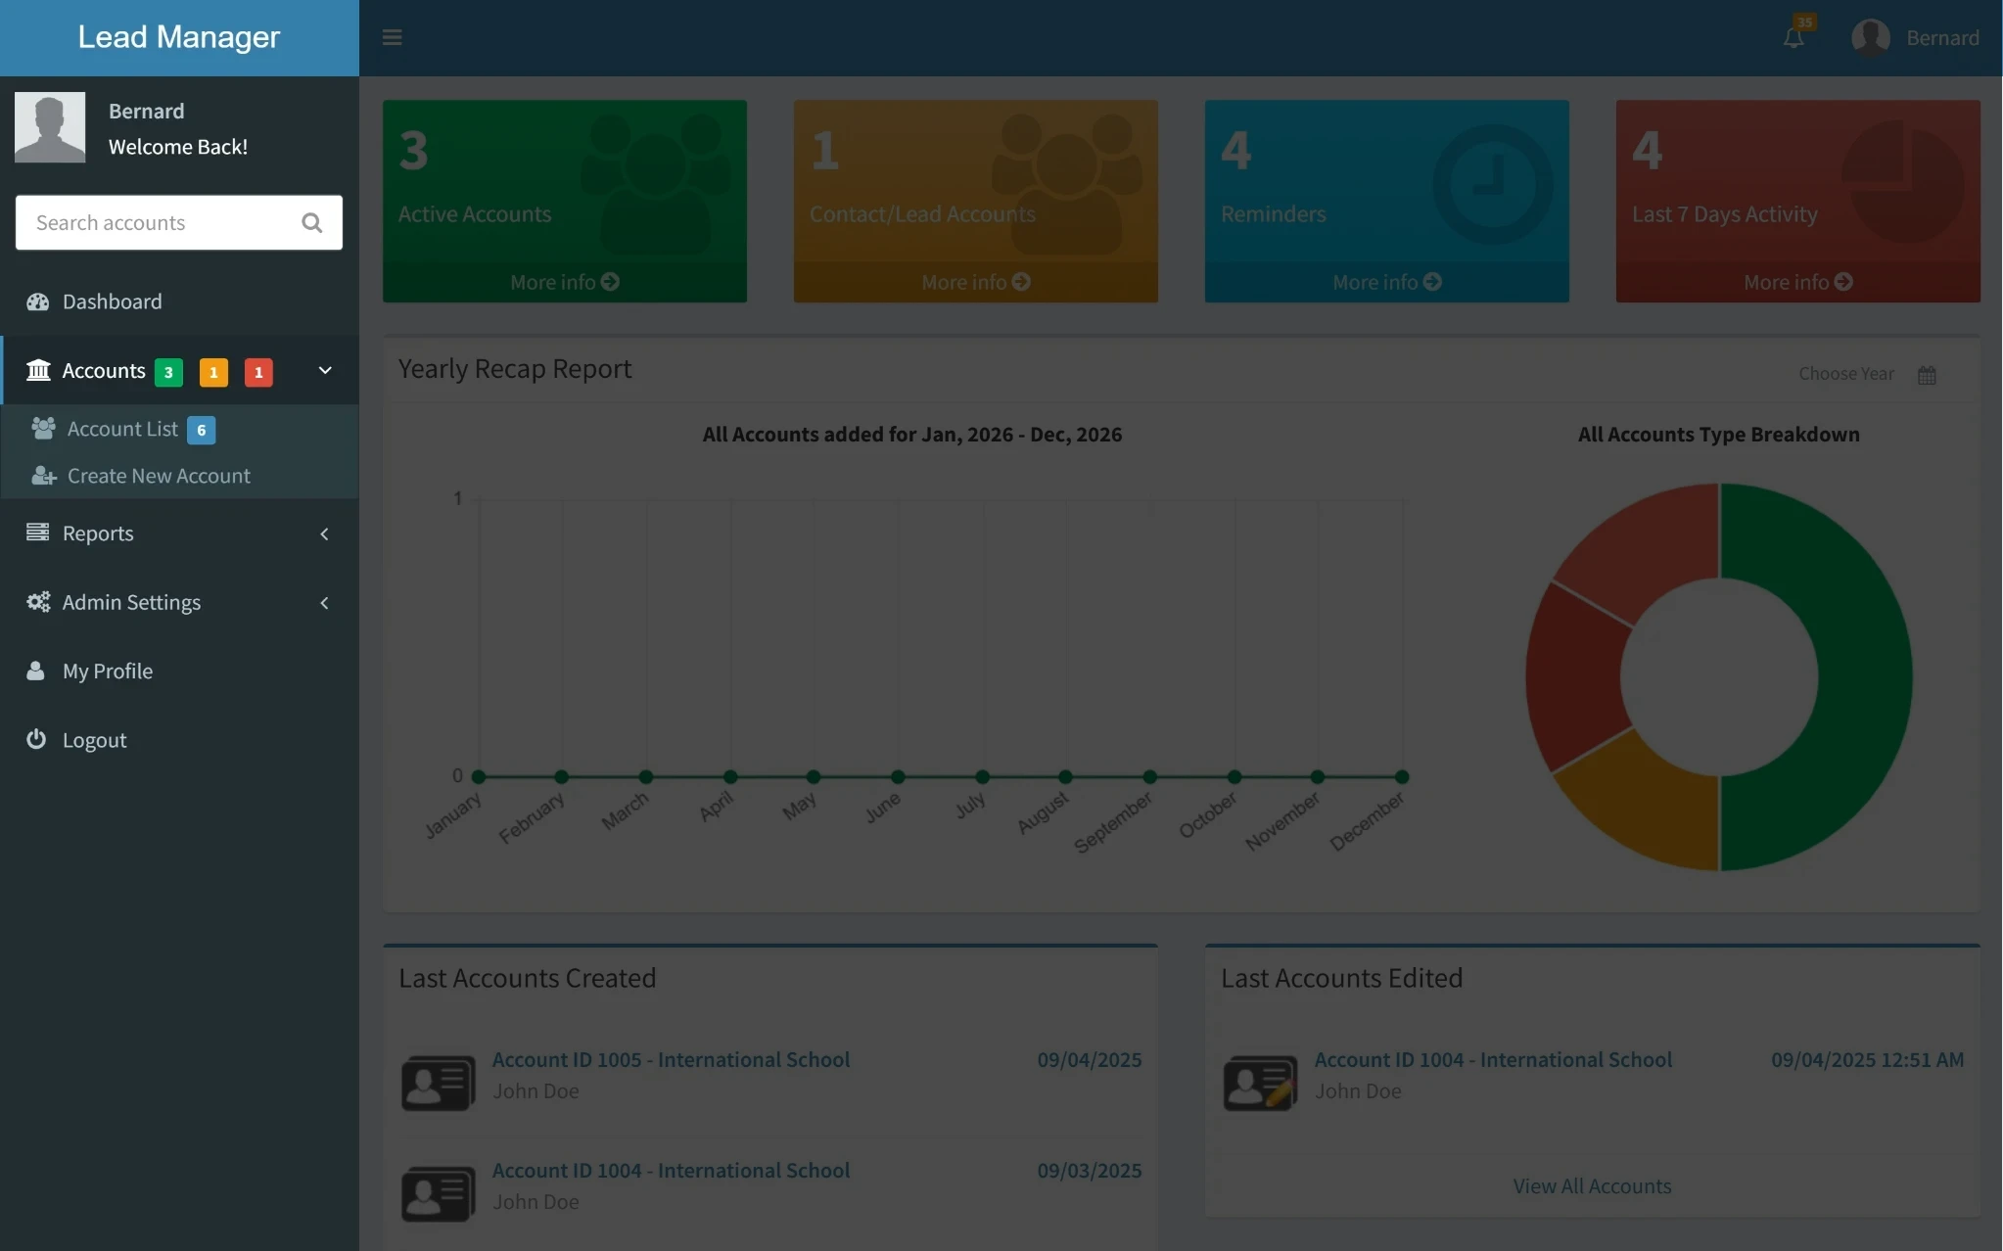Image resolution: width=2003 pixels, height=1251 pixels.
Task: Click the Dashboard gauge icon
Action: pyautogui.click(x=38, y=301)
